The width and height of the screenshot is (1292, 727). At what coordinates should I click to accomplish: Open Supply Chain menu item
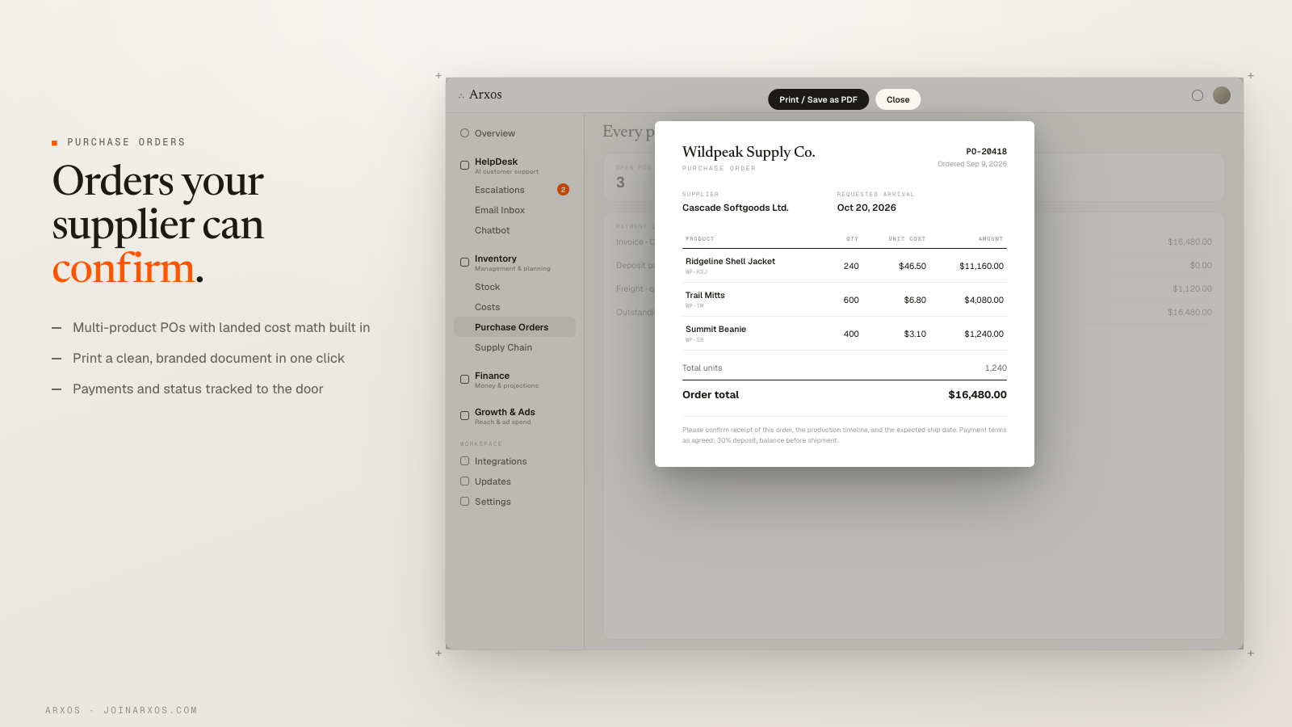(503, 347)
